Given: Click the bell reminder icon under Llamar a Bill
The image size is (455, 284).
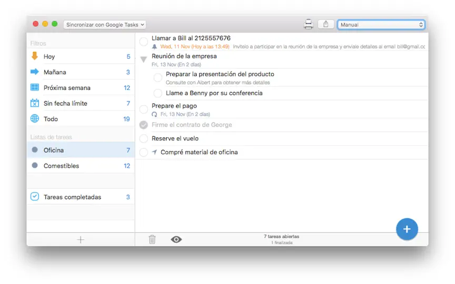Looking at the screenshot, I should pyautogui.click(x=154, y=47).
